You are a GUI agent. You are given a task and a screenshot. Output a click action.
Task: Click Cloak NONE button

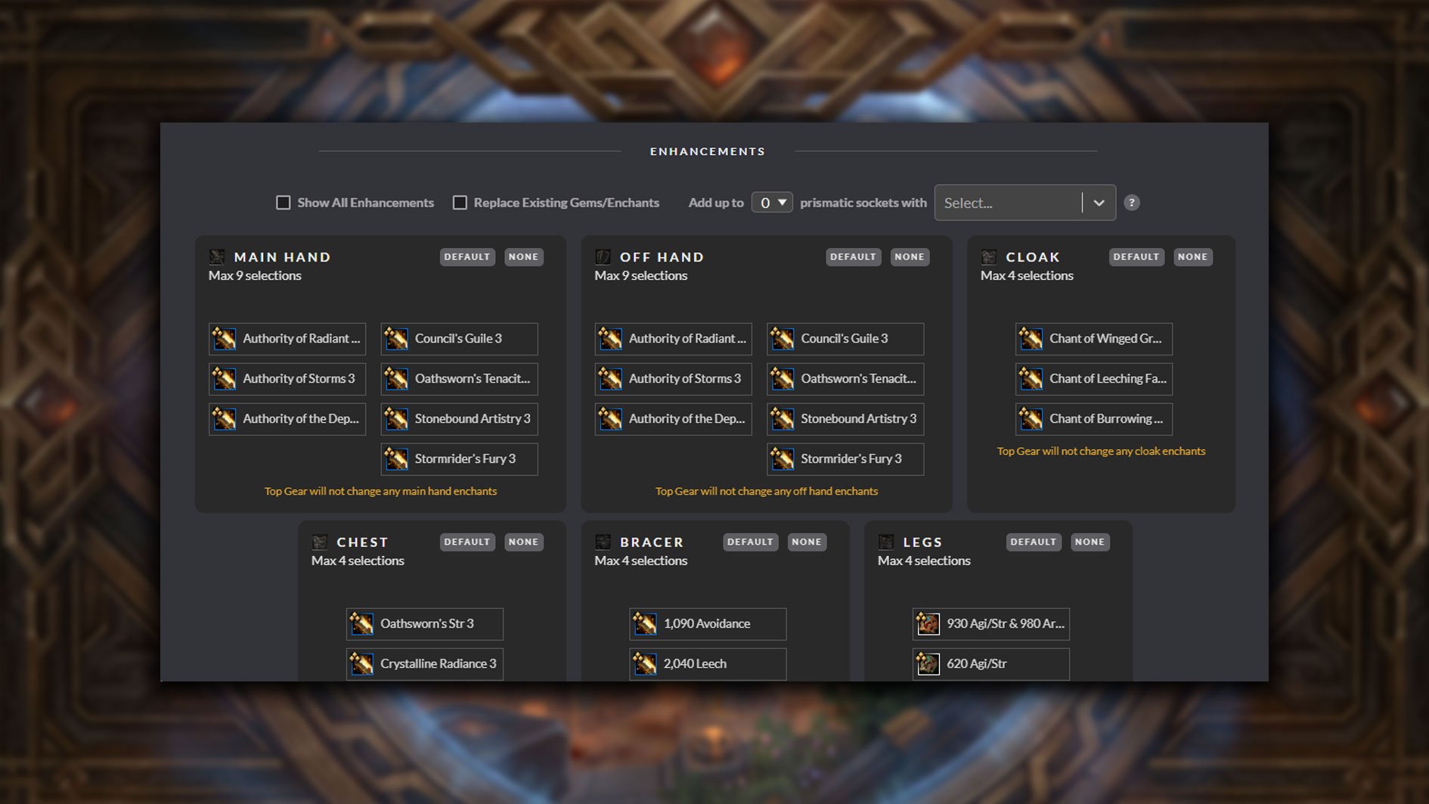[1193, 257]
